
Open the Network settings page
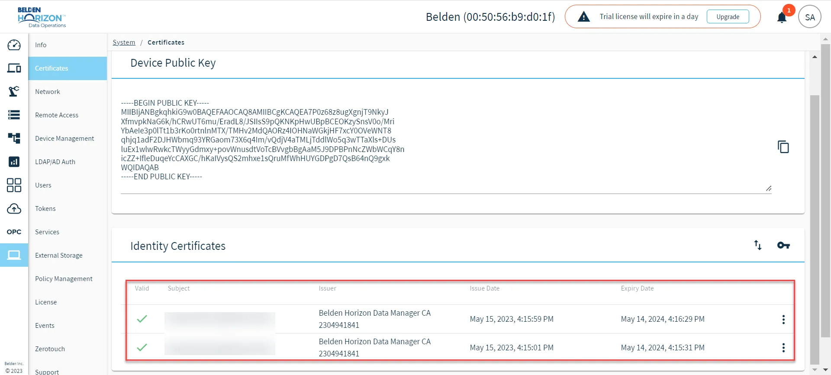68,91
